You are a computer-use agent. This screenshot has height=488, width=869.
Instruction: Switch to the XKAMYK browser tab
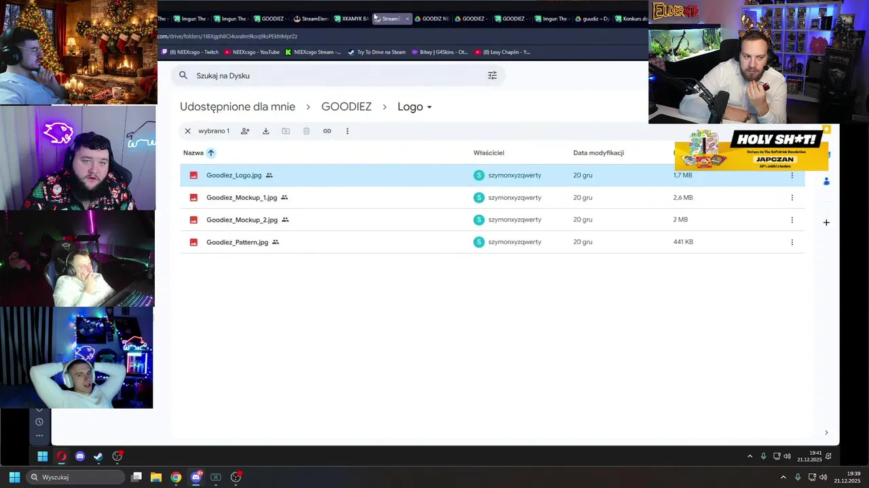coord(351,19)
